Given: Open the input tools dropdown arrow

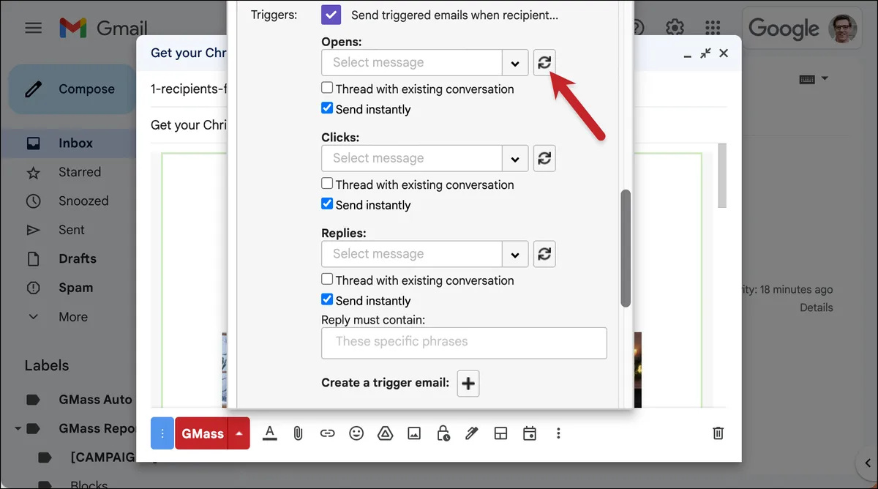Looking at the screenshot, I should [825, 78].
